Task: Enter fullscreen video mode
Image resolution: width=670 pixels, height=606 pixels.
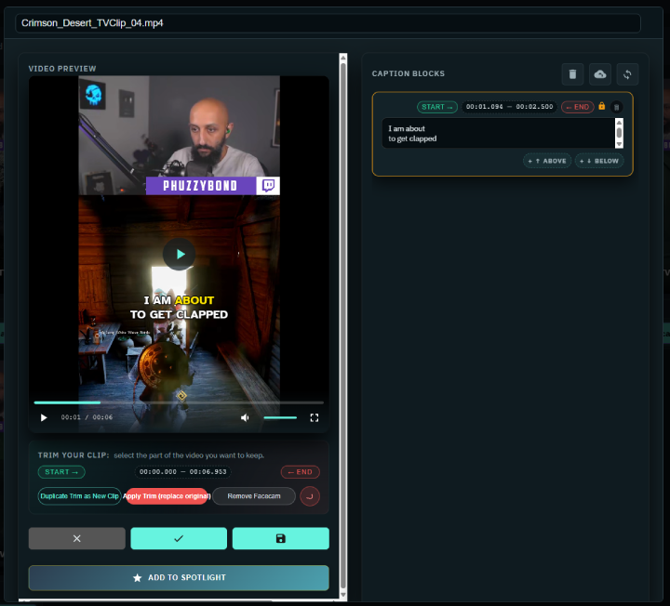Action: [315, 417]
